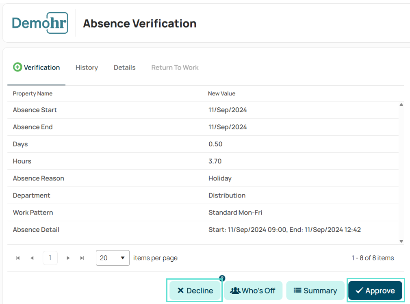Go to previous page arrow
The image size is (410, 304).
pos(32,258)
